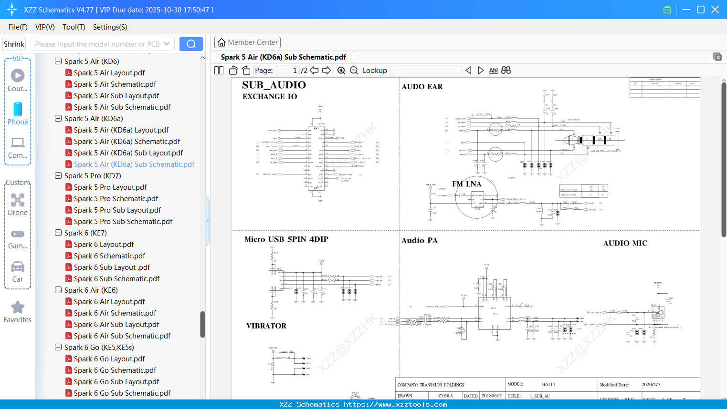
Task: Toggle the dual-lookup binoculars option
Action: pyautogui.click(x=506, y=70)
